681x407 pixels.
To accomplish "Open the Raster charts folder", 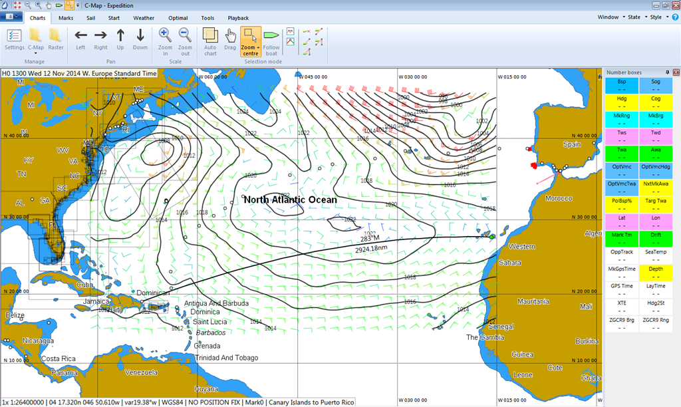I will click(56, 40).
